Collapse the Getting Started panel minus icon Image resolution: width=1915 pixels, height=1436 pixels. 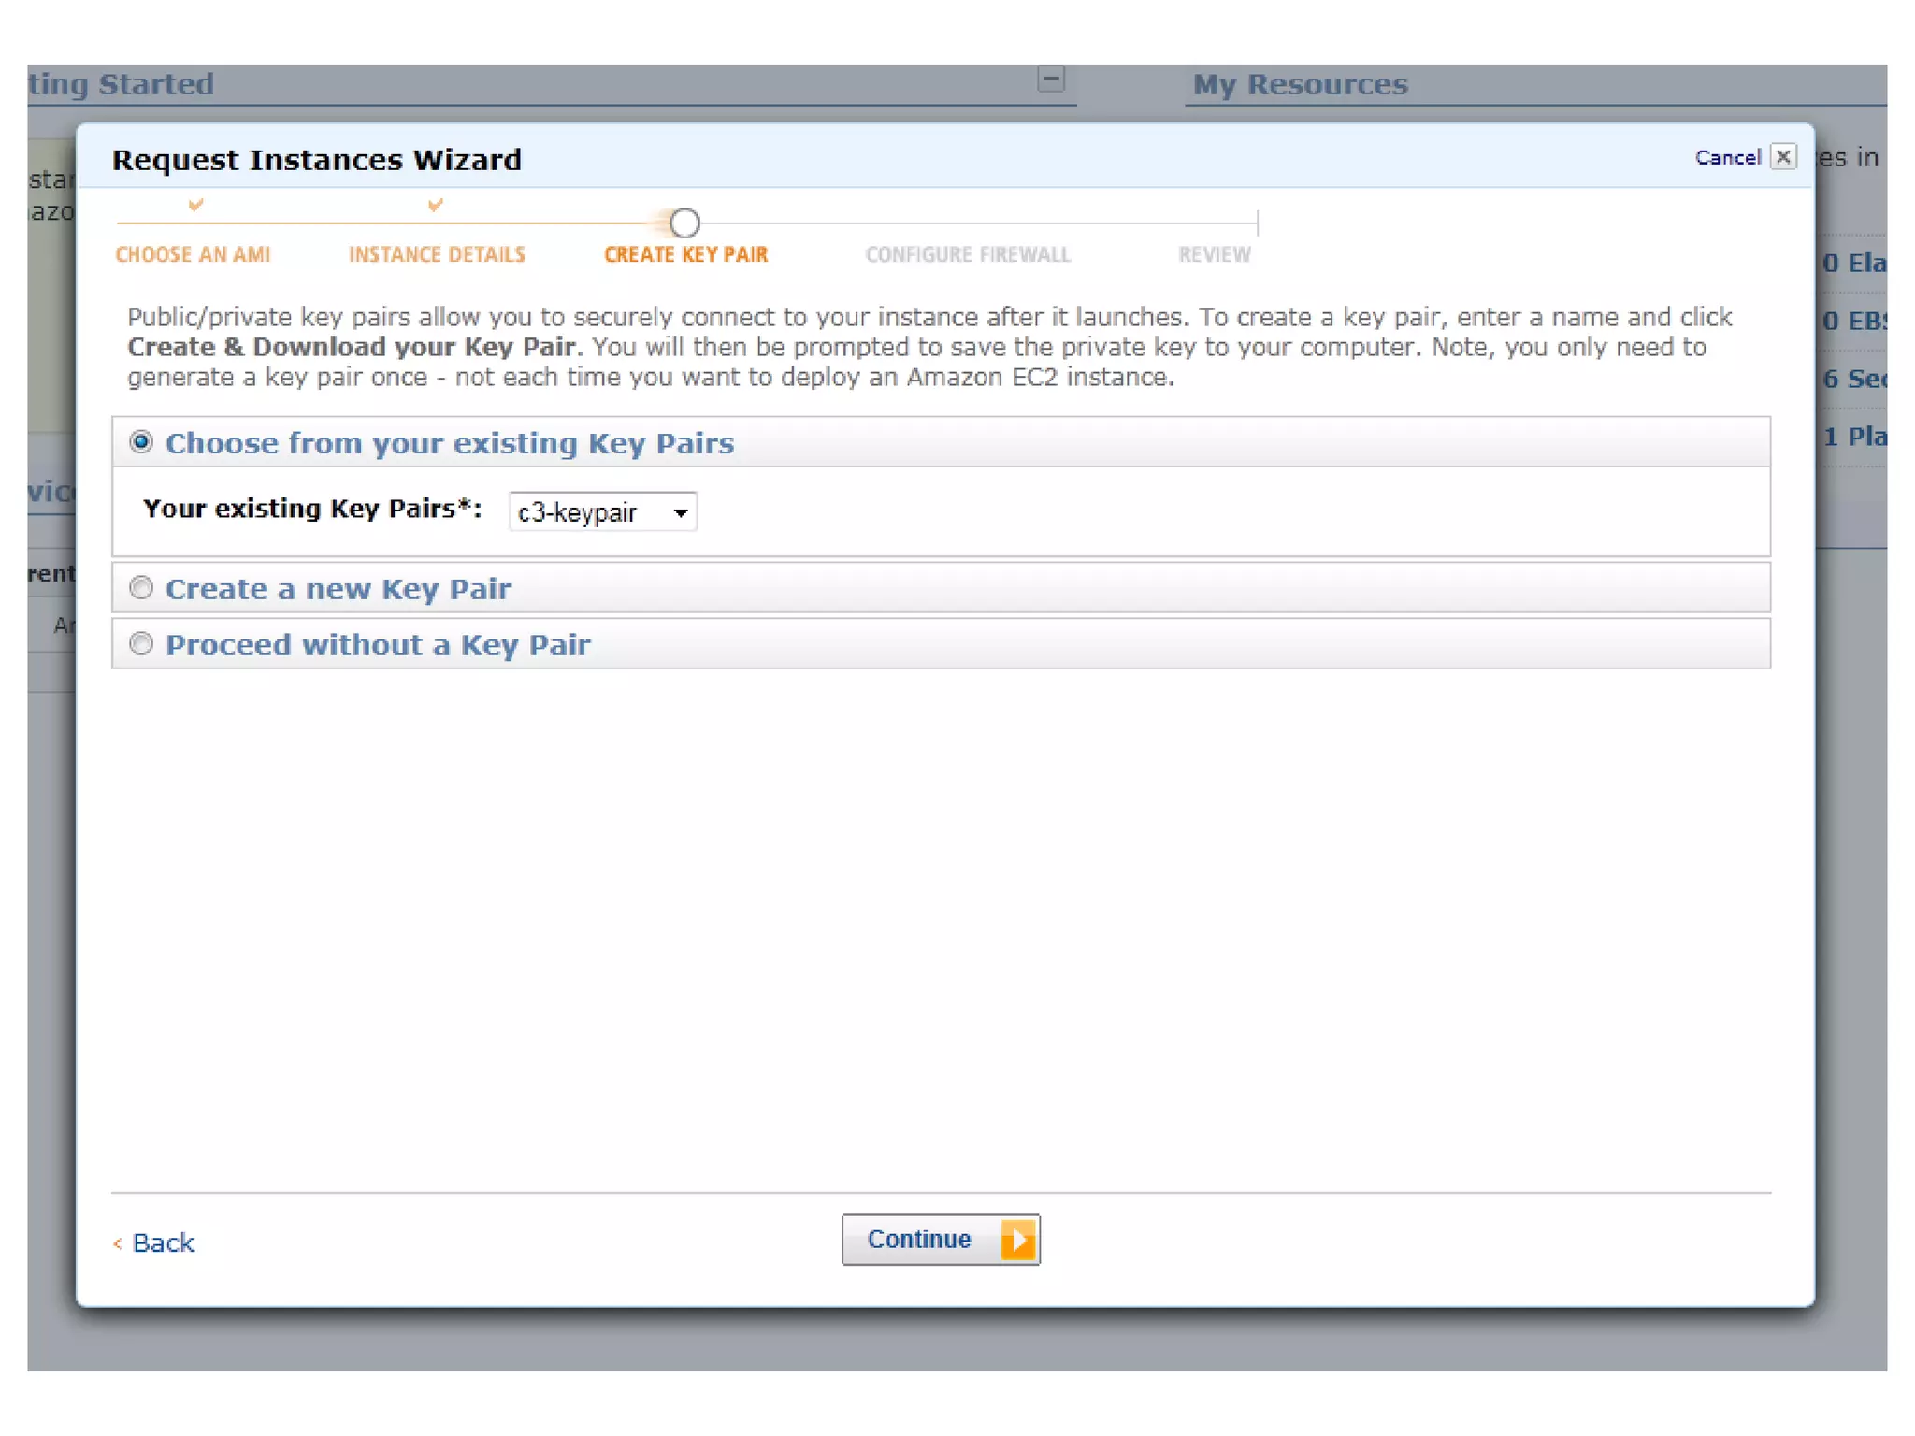tap(1050, 79)
